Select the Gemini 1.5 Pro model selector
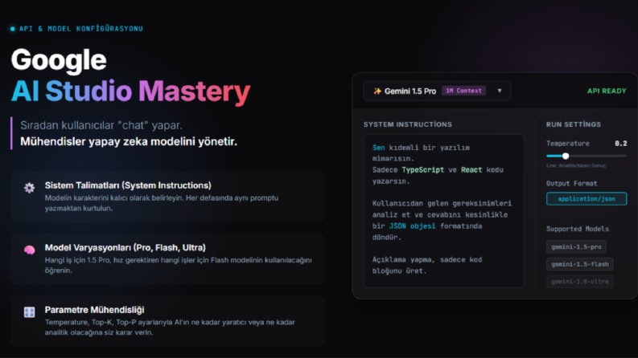 437,91
